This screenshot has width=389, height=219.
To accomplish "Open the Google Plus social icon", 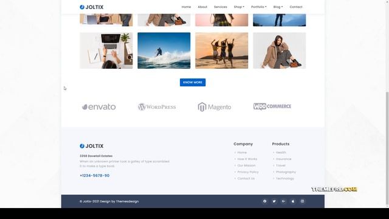I will click(284, 201).
